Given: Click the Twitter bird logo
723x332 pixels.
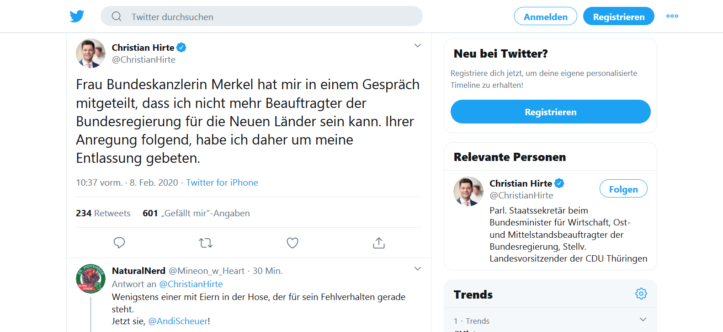Looking at the screenshot, I should pos(77,16).
